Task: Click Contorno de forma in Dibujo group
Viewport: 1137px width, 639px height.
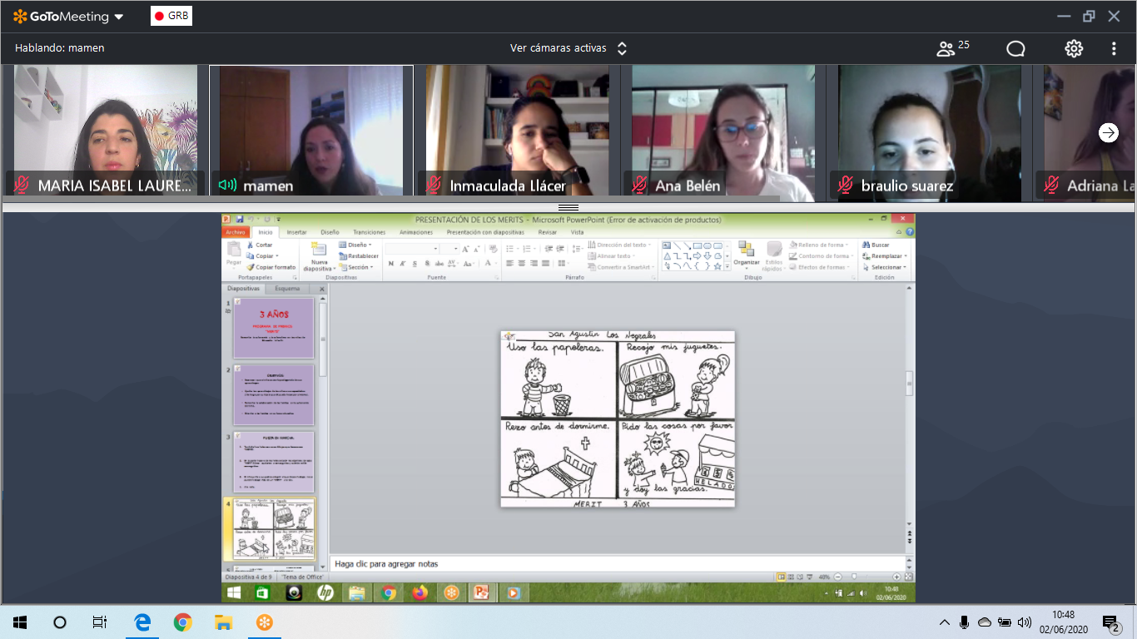Action: [821, 256]
